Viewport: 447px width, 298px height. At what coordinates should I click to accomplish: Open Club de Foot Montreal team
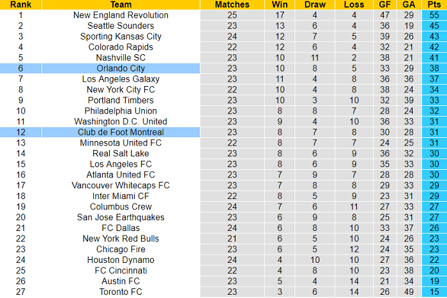tap(121, 132)
